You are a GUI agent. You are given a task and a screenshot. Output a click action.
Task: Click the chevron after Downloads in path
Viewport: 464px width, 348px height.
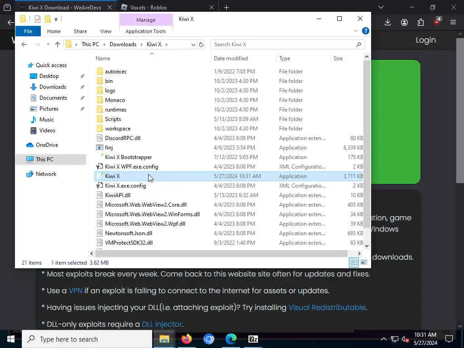[141, 44]
